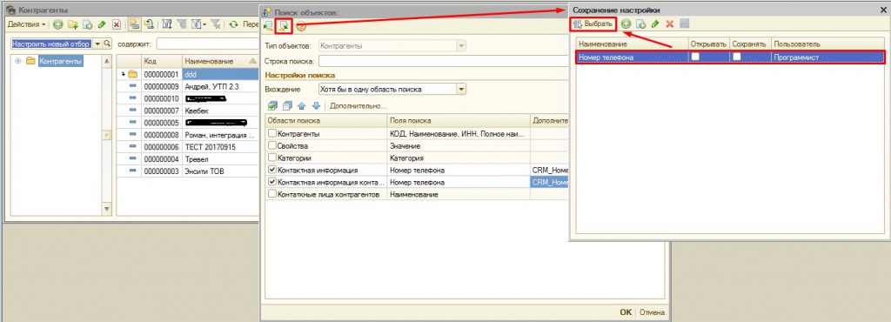Open the Действия menu

tap(27, 24)
